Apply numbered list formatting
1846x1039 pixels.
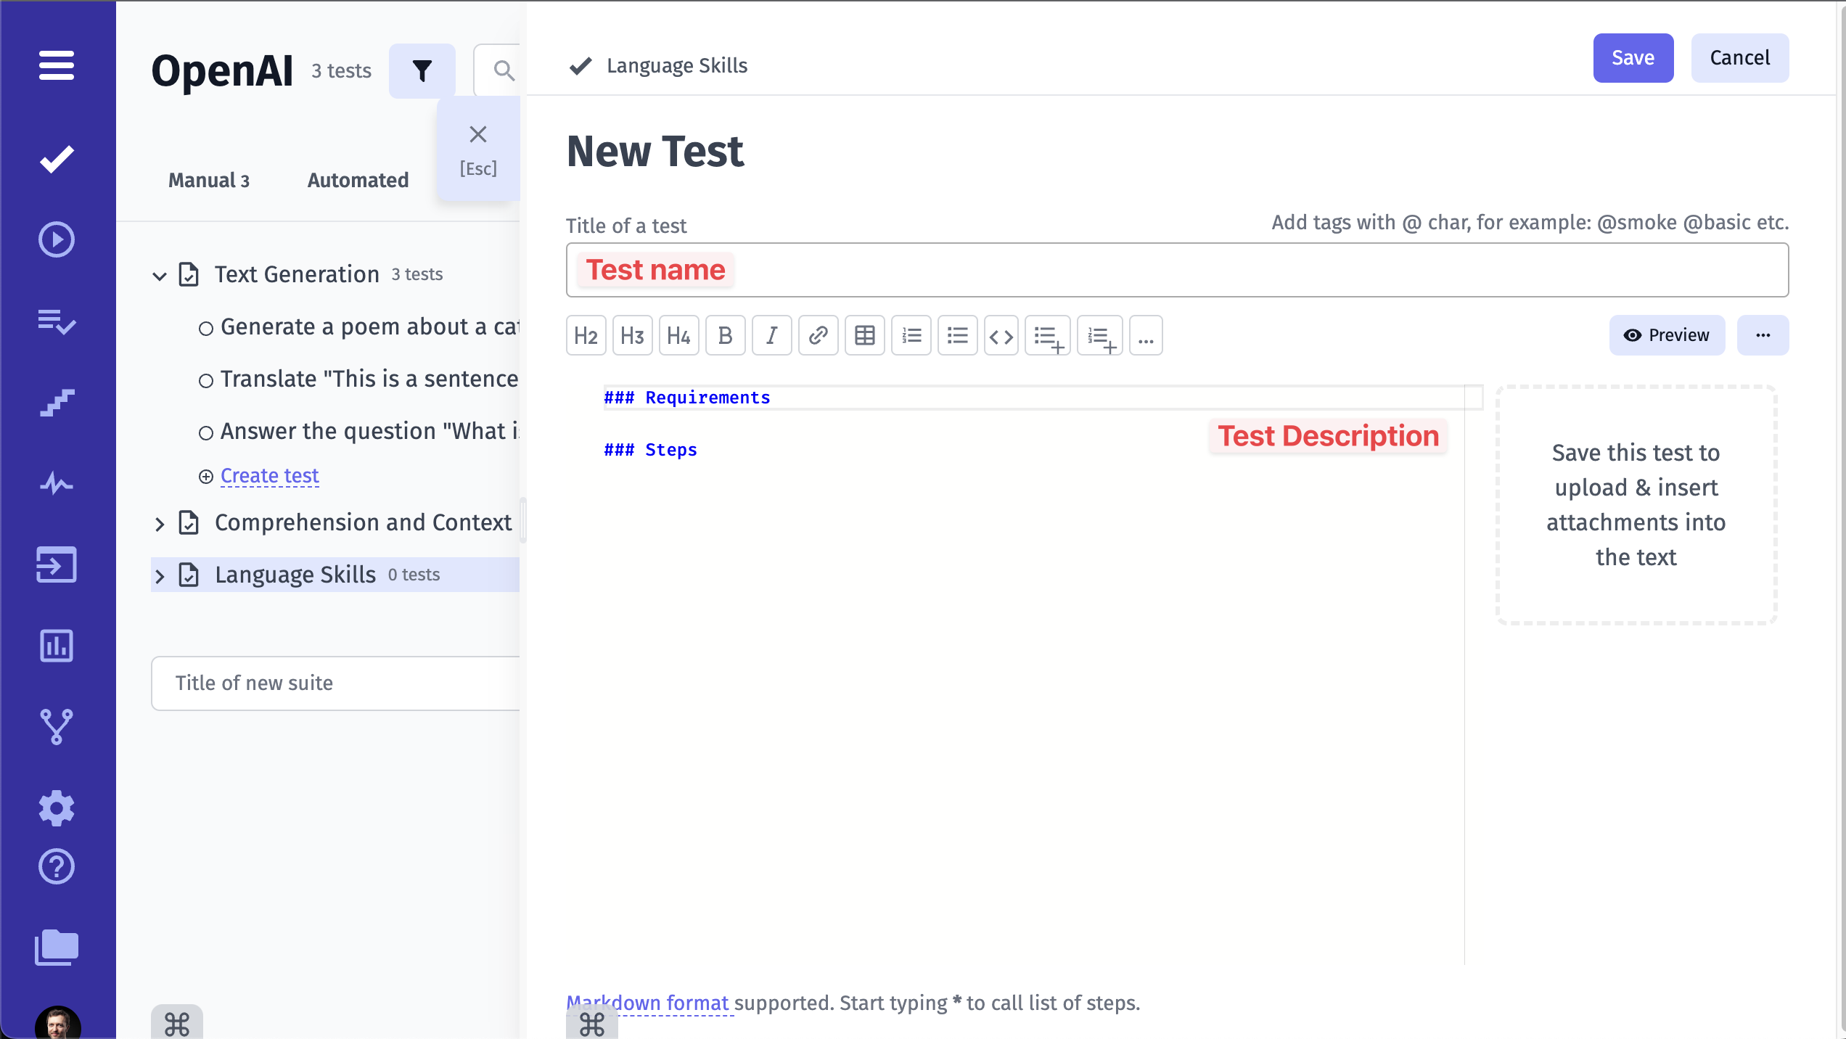(911, 335)
